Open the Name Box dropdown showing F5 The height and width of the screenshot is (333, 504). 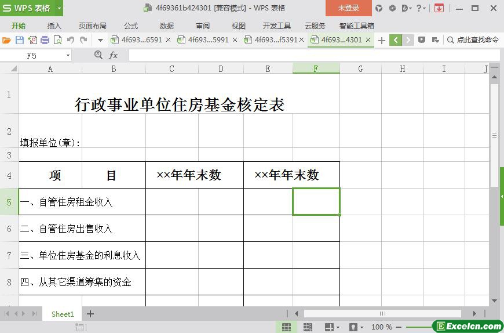click(x=68, y=56)
